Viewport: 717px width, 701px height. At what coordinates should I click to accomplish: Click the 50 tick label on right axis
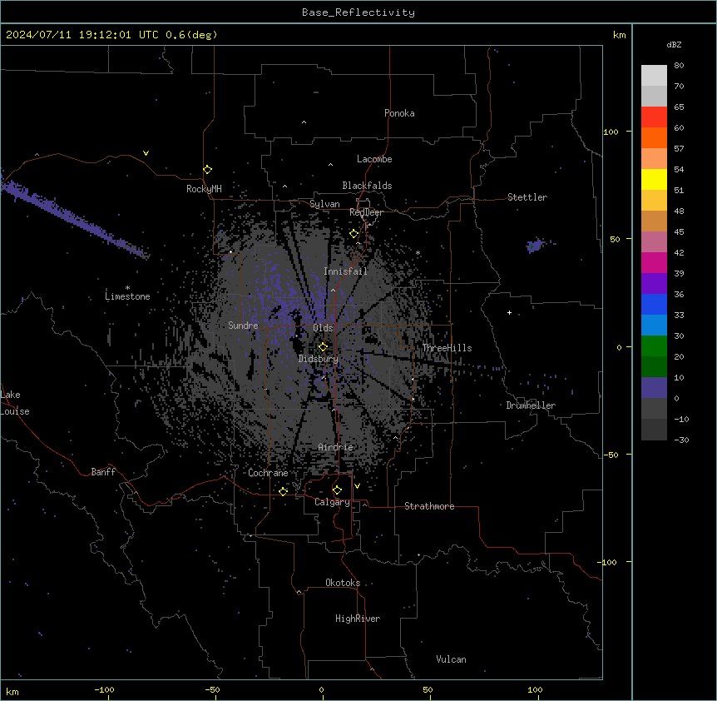(x=615, y=239)
